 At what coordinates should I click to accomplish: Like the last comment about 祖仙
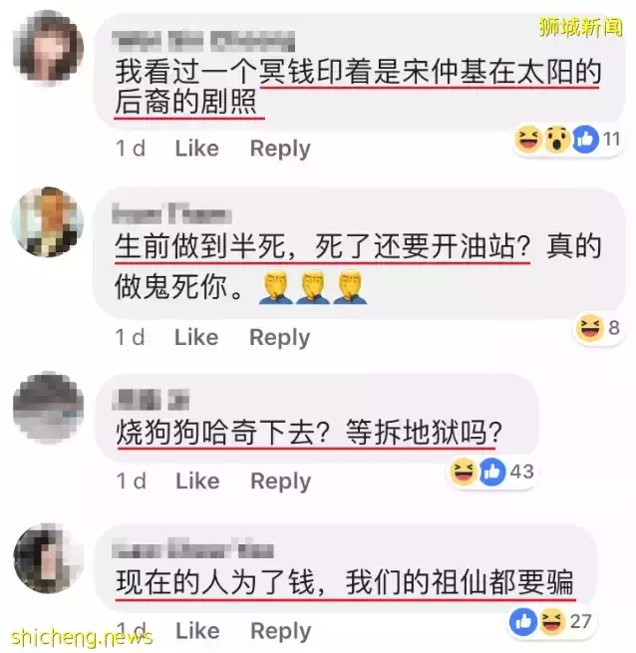[197, 630]
